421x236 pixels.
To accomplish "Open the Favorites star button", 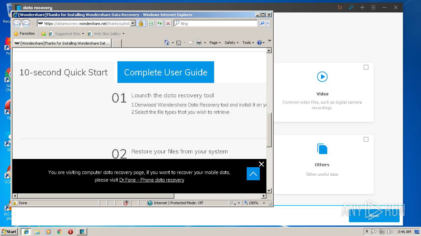I will [x=24, y=33].
